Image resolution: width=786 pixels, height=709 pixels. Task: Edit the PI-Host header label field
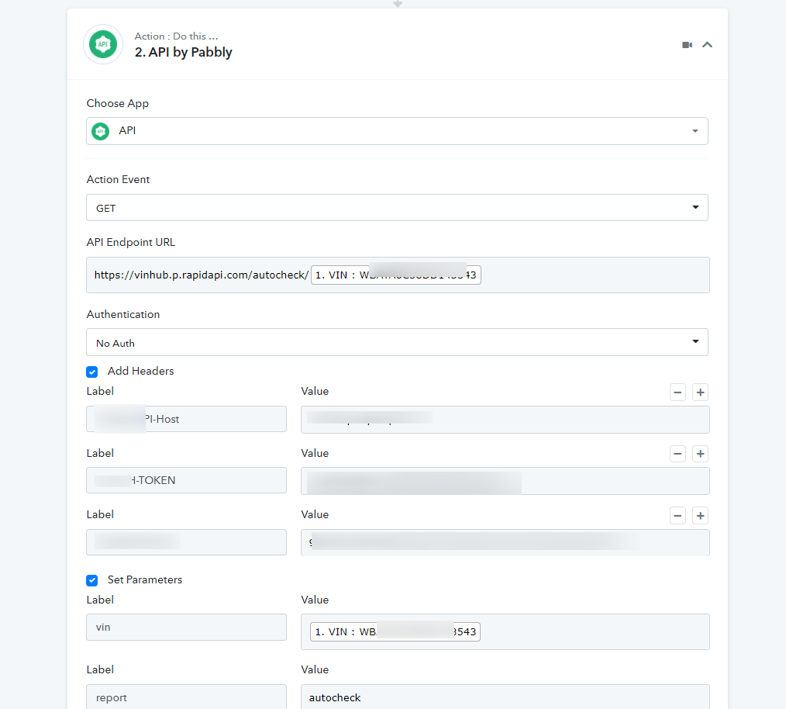[x=186, y=419]
